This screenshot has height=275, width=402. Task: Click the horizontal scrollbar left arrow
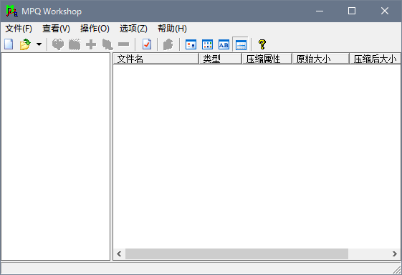(x=119, y=254)
